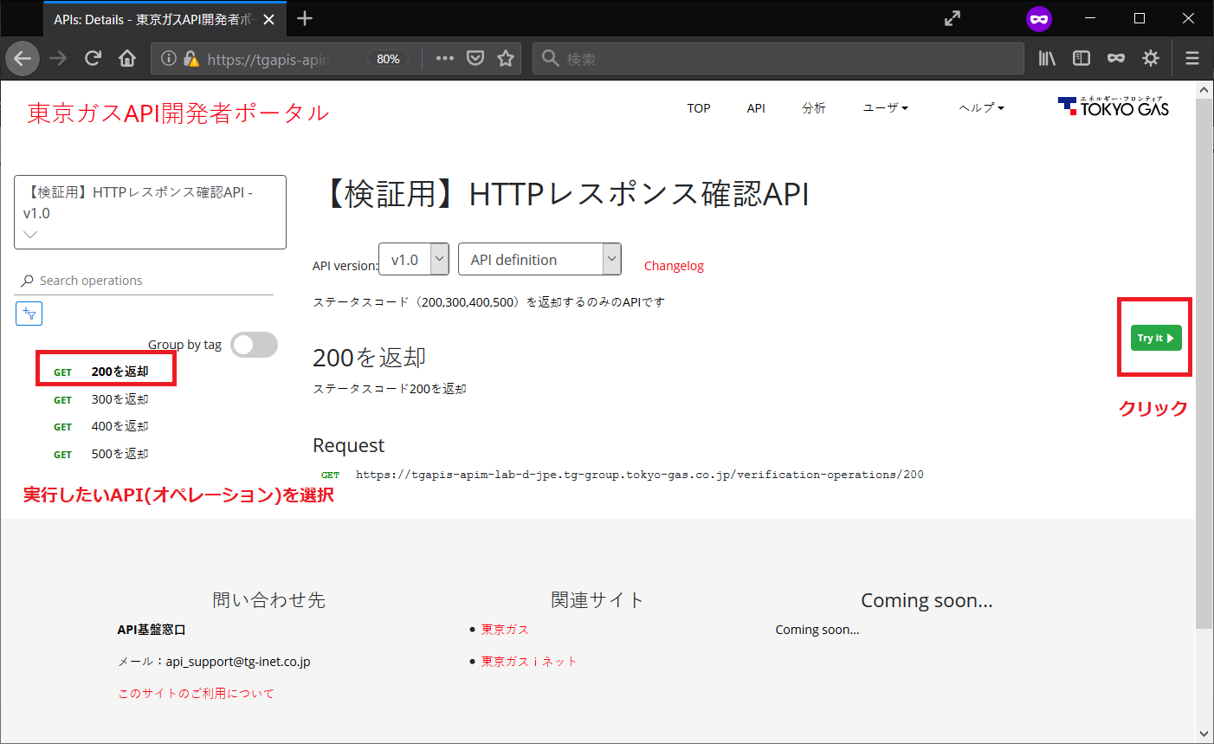Toggle the Group by tag switch
Screen dimensions: 1214x744
pos(255,345)
